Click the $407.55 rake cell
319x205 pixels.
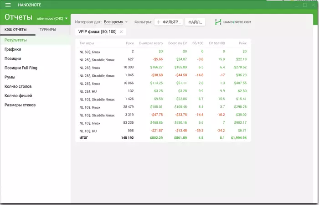click(240, 83)
